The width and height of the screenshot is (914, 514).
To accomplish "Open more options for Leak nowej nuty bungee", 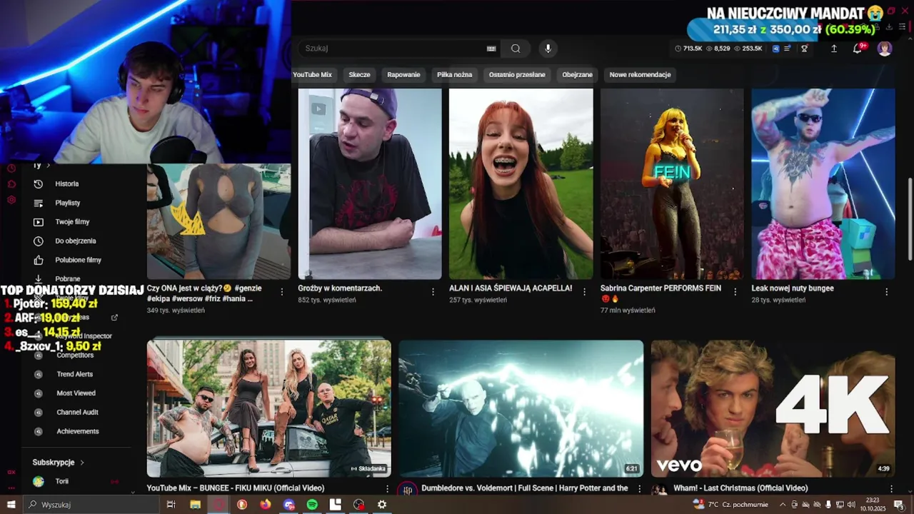I will click(x=886, y=291).
